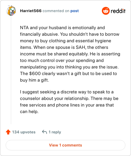Follow the blue "post" link

(x=74, y=11)
